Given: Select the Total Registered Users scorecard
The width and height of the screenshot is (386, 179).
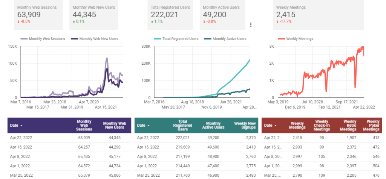Looking at the screenshot, I should [170, 15].
